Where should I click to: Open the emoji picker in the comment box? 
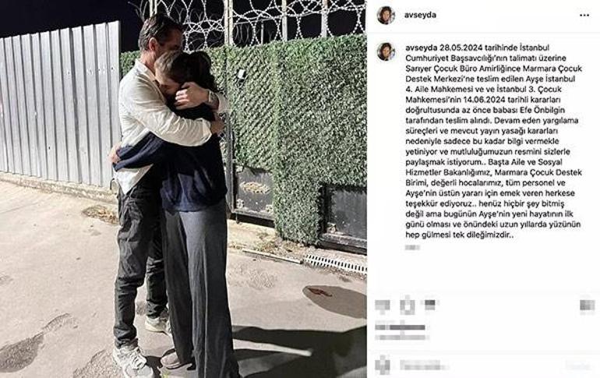coord(383,365)
